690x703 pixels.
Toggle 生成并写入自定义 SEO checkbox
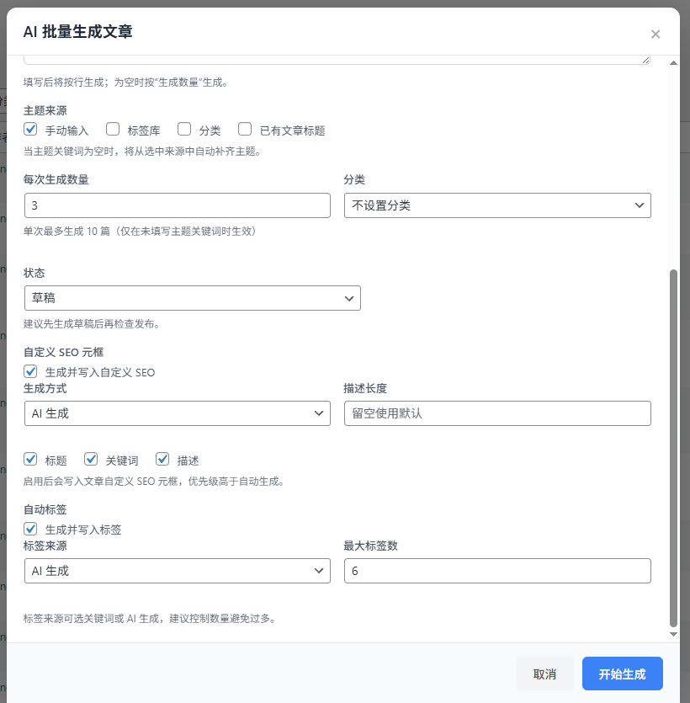pos(31,371)
